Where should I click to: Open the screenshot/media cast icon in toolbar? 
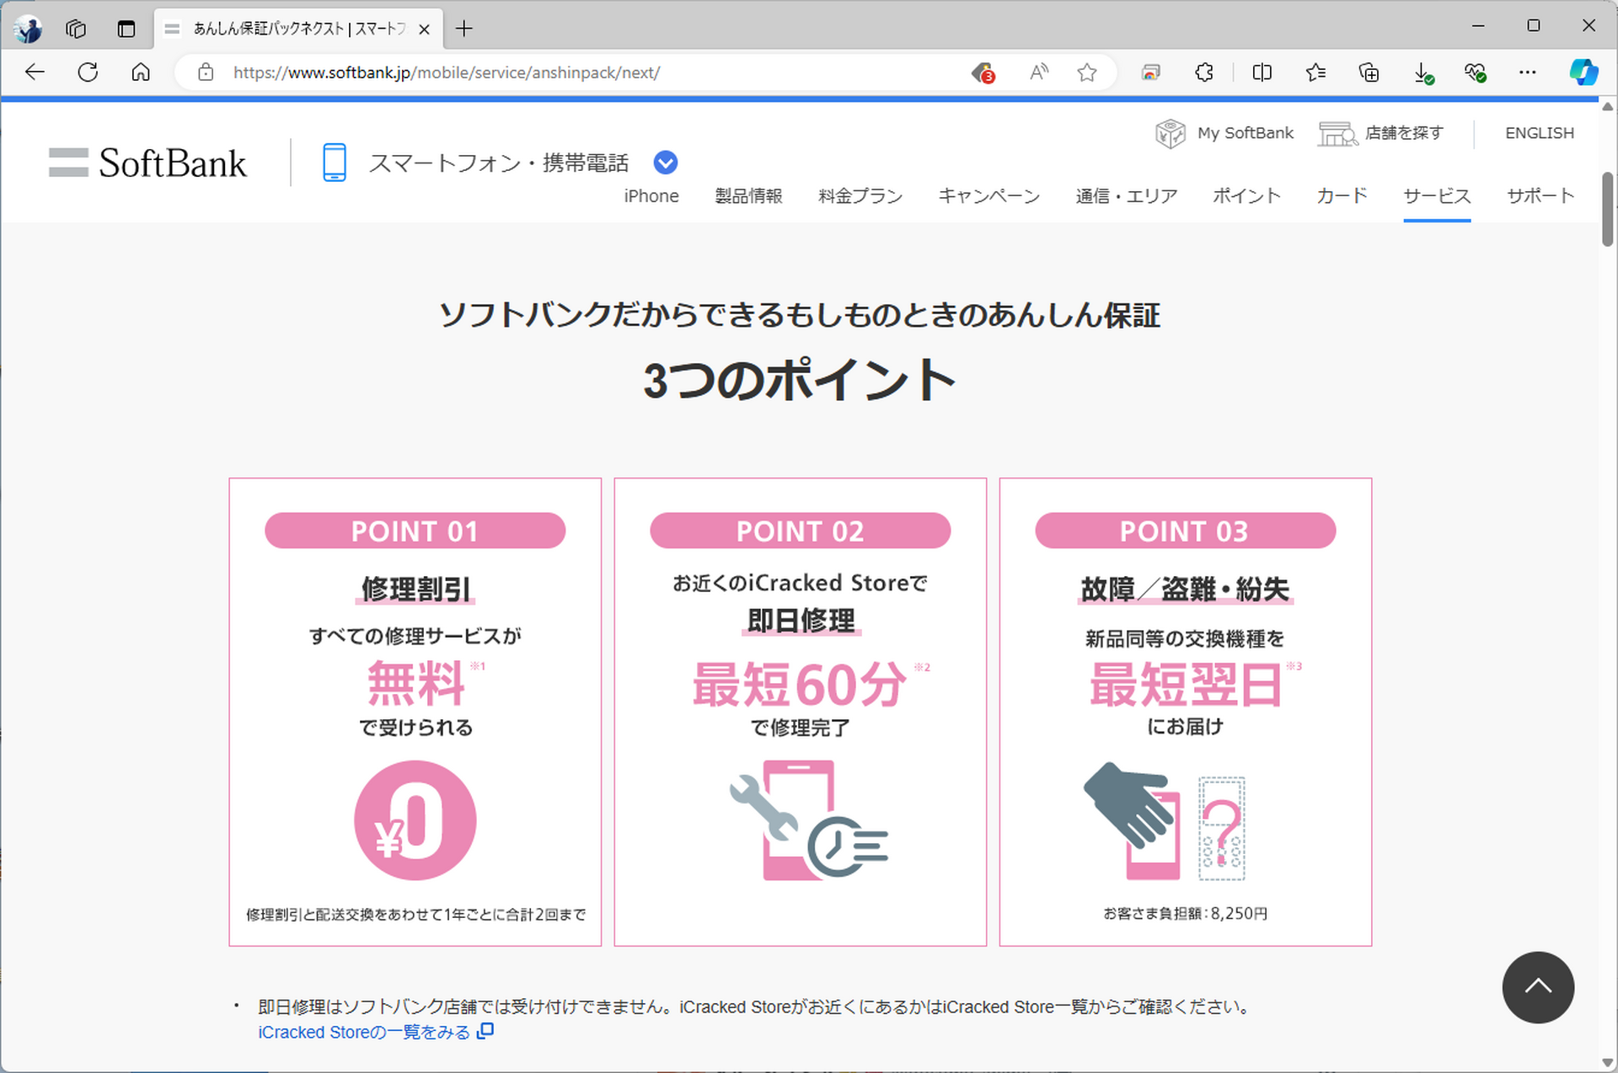(x=1150, y=72)
